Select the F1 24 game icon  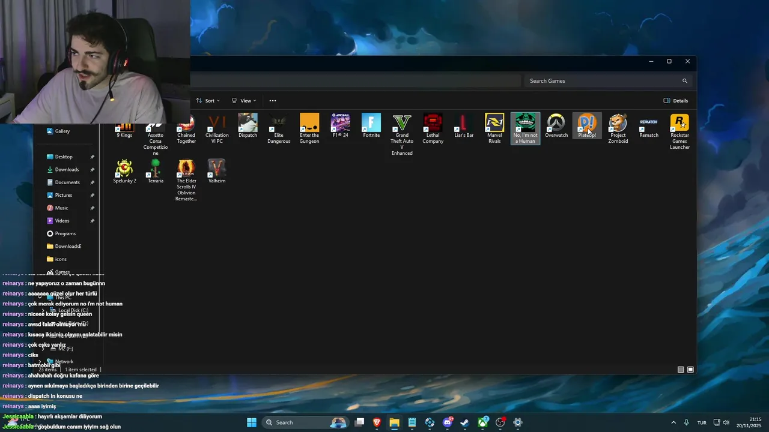340,126
